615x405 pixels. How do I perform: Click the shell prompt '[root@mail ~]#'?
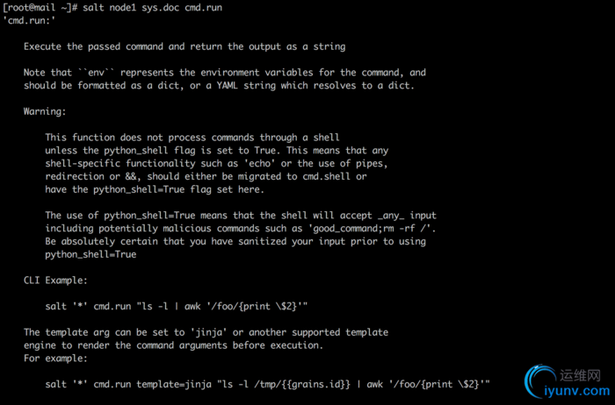[x=40, y=7]
